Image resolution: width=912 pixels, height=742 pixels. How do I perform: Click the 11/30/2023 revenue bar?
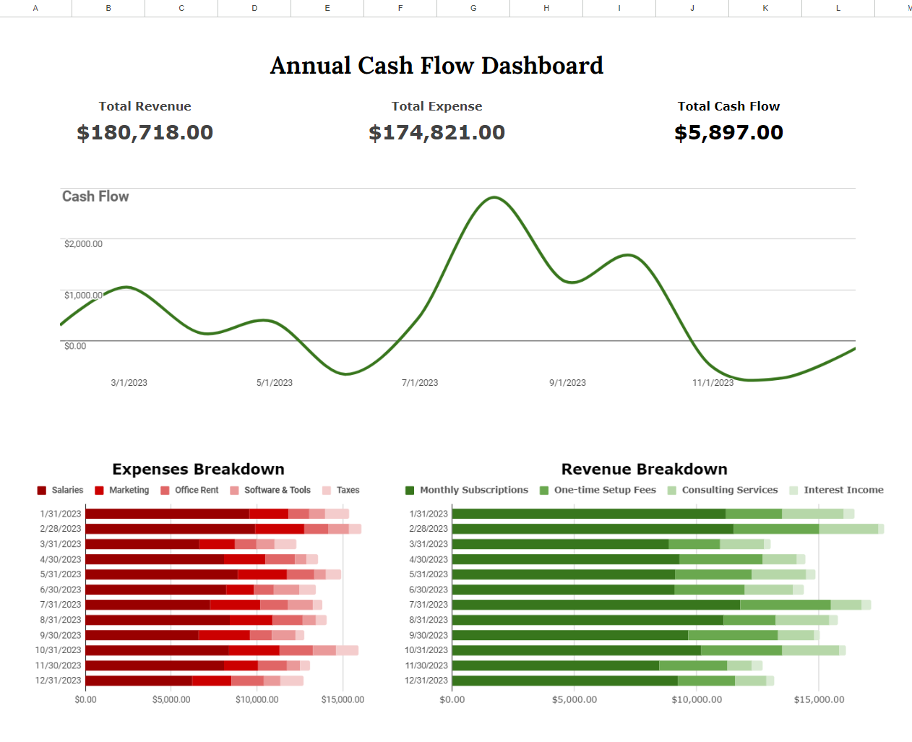(x=607, y=665)
